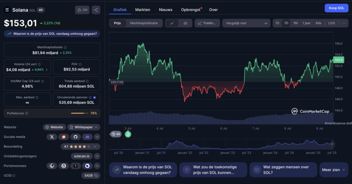Screen dimensions: 352x184
Task: Click the UCID info icon
Action: coord(14,176)
